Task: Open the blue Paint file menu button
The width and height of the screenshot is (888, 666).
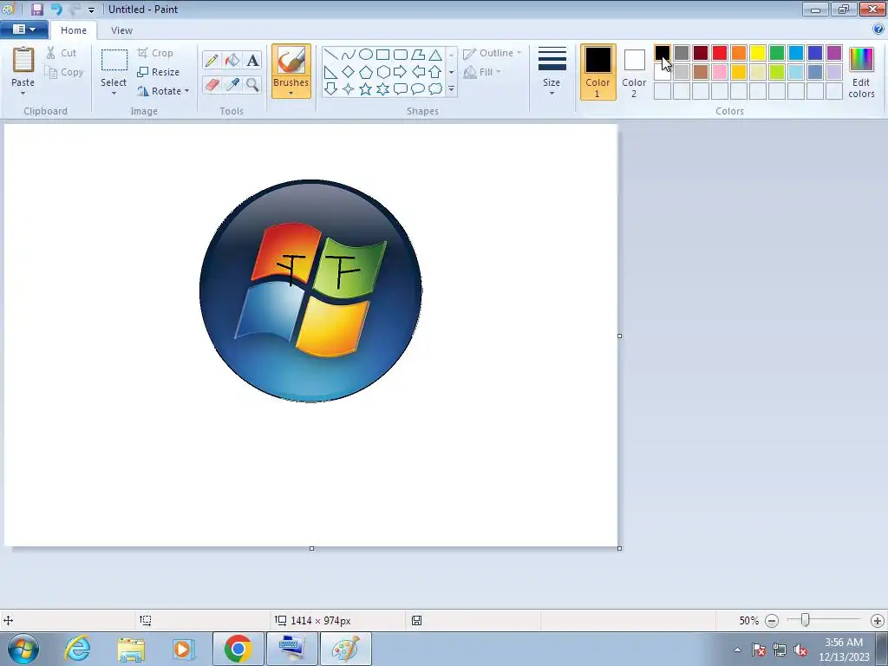Action: pos(23,29)
